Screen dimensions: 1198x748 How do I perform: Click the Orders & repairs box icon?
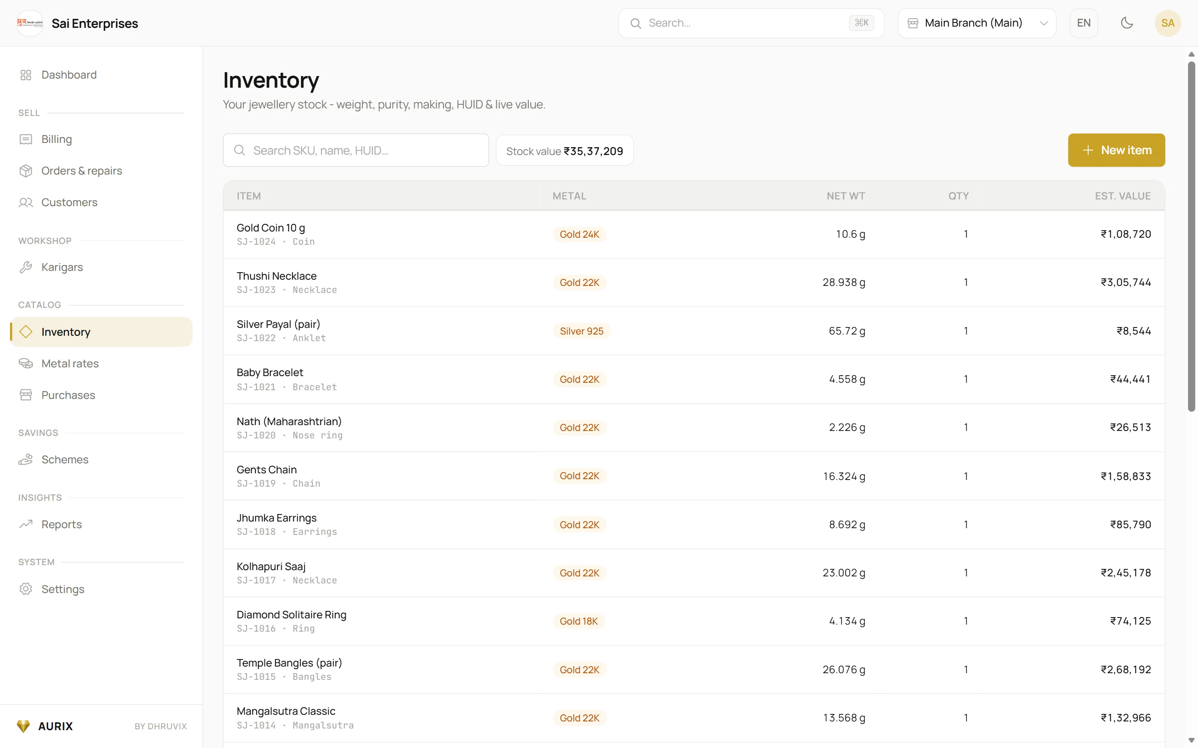26,171
